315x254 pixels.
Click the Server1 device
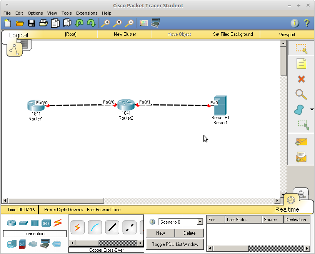pos(220,105)
